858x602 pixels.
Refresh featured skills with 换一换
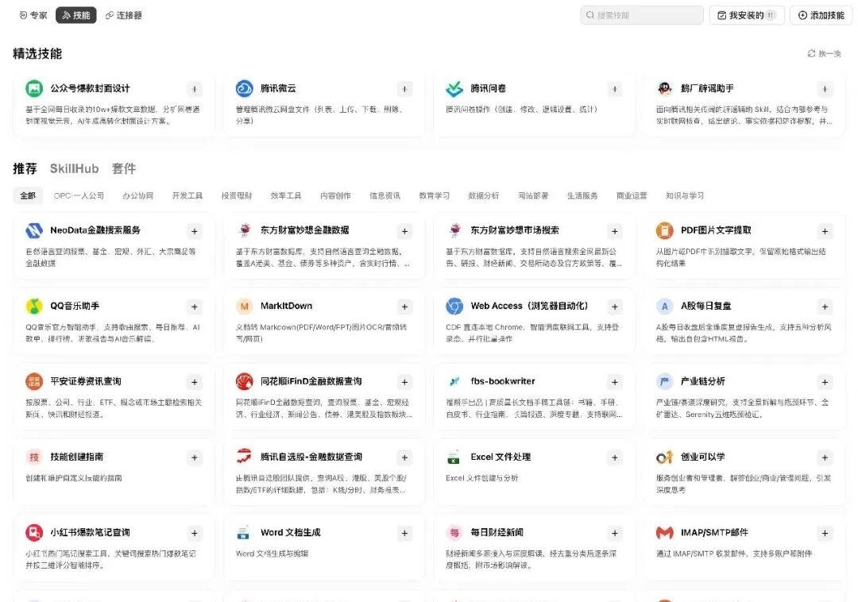pos(824,53)
